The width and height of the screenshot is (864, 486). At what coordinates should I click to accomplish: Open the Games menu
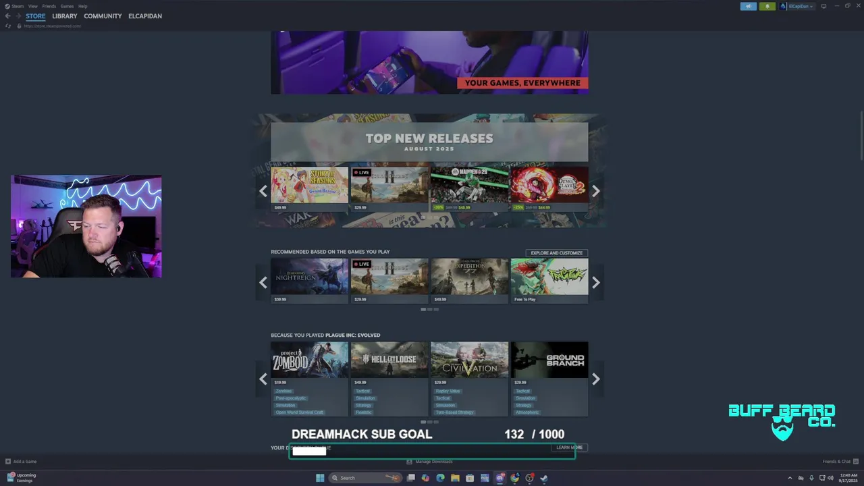pos(67,6)
